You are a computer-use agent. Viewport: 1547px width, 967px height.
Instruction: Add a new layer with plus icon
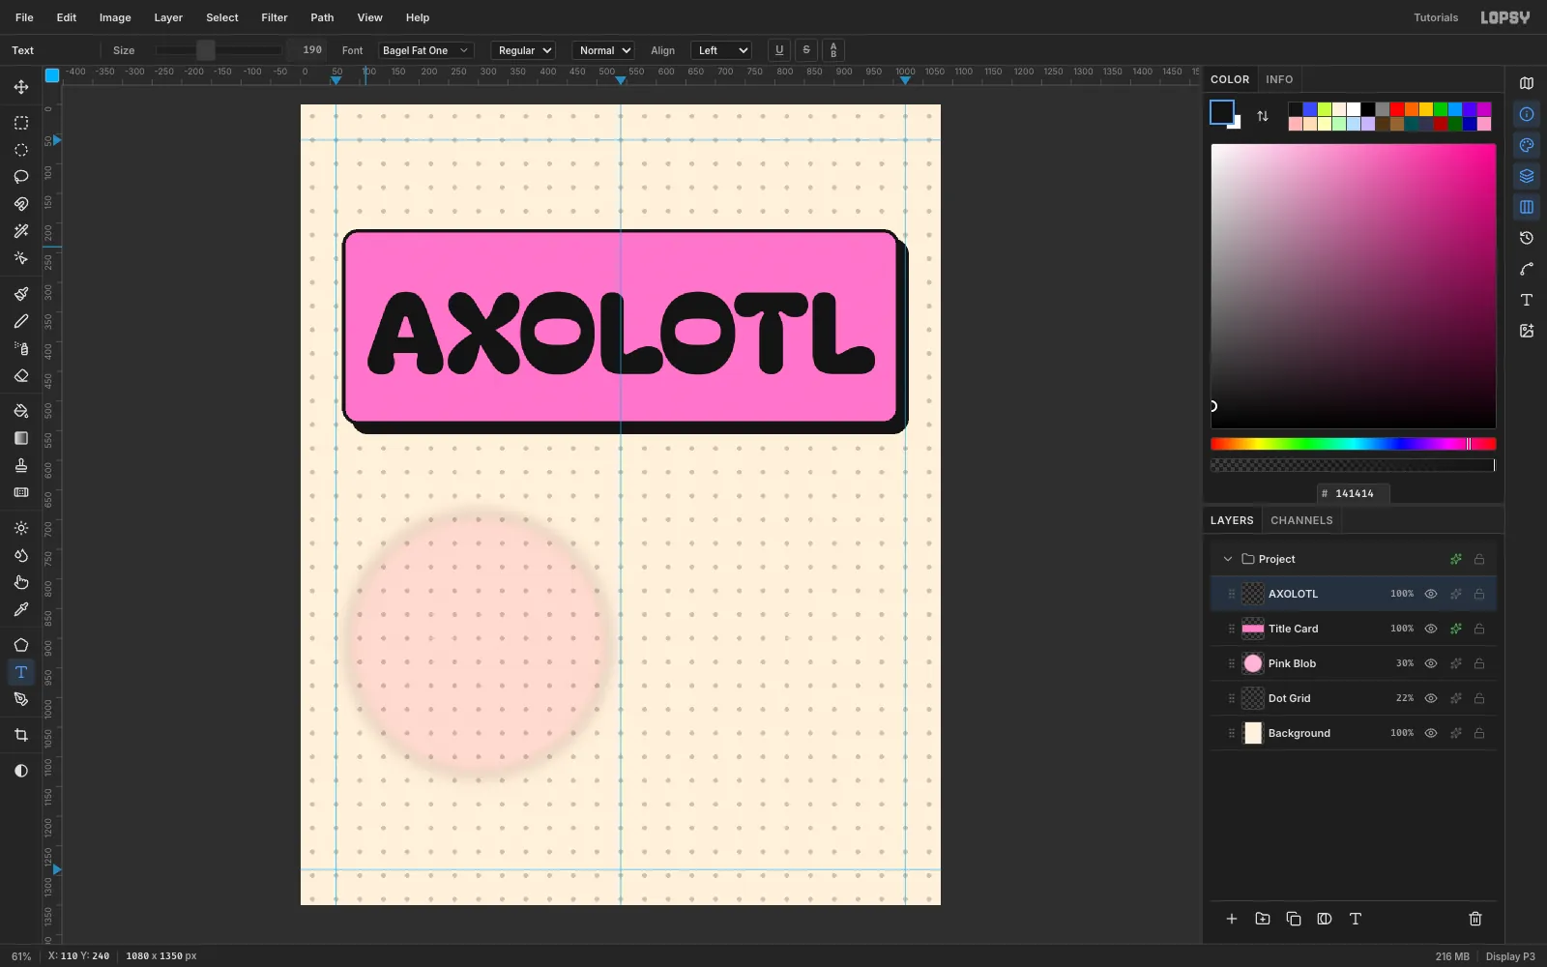coord(1232,919)
